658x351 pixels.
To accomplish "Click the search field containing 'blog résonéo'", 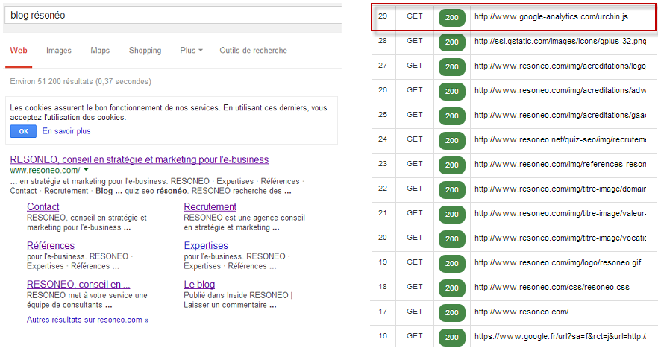I will [x=173, y=15].
